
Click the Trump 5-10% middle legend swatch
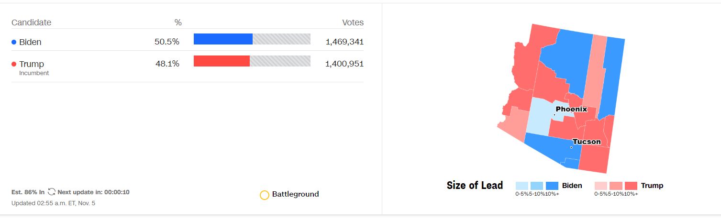616,186
